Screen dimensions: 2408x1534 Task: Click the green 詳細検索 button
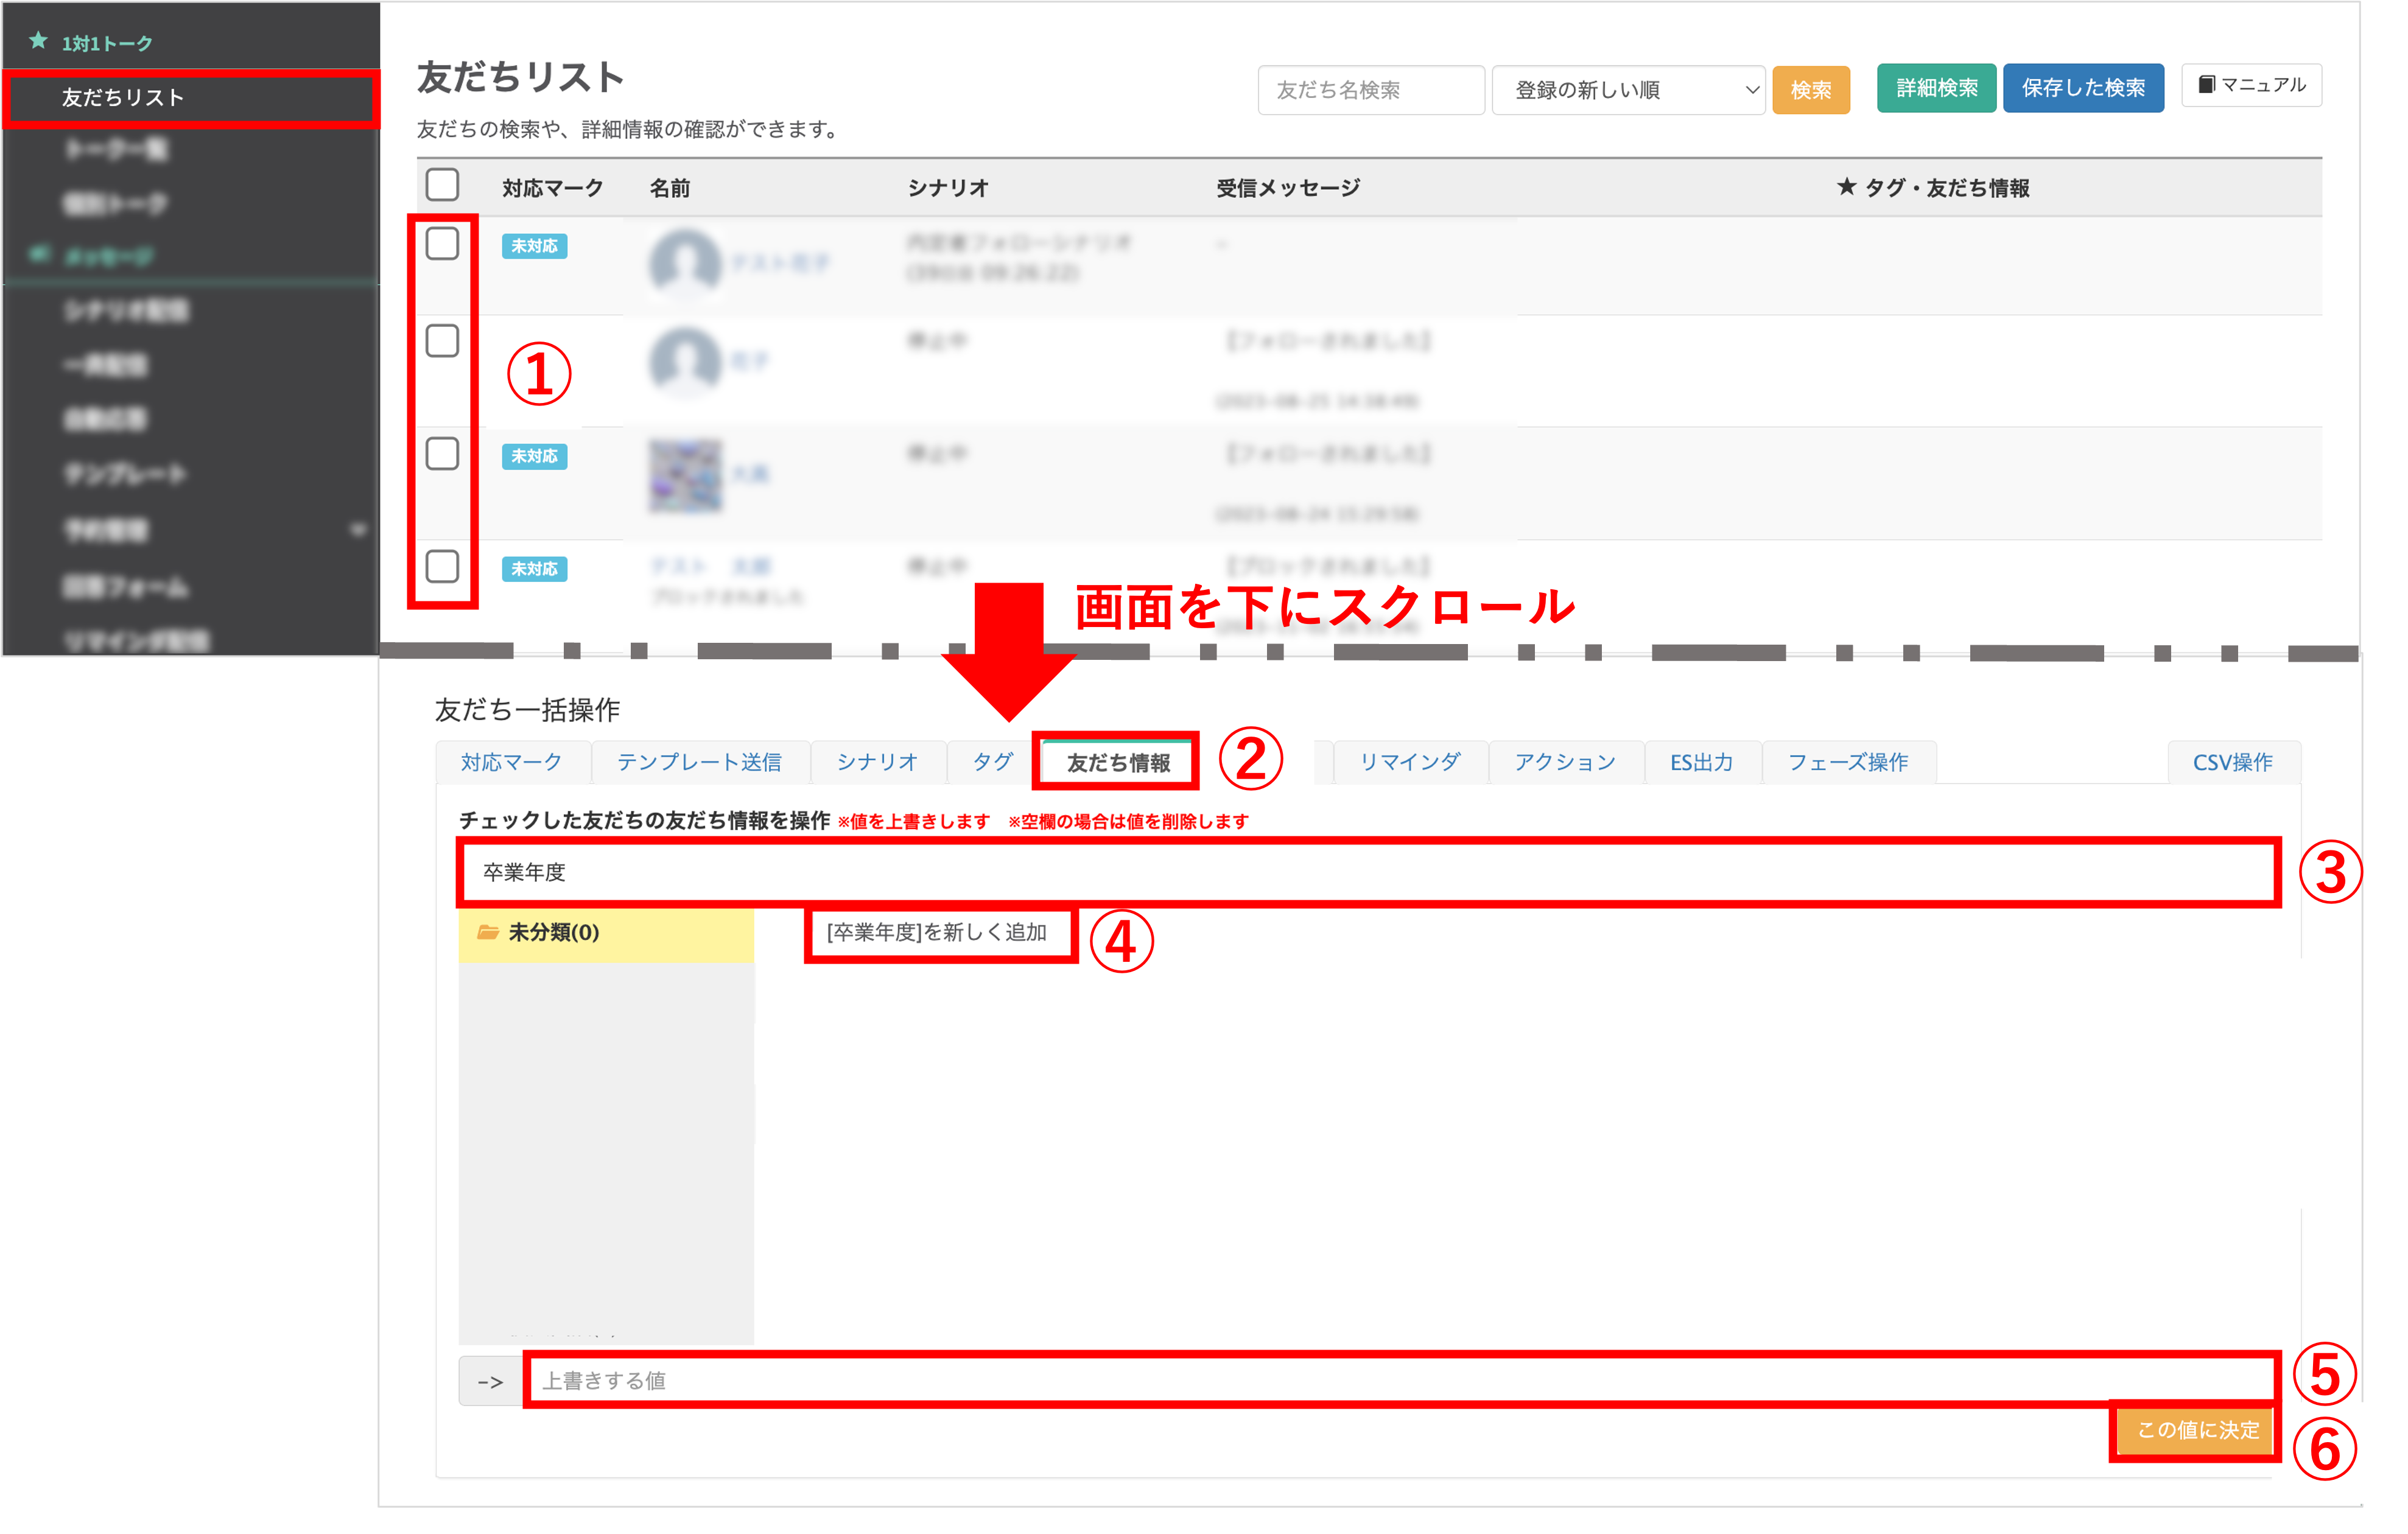(1936, 88)
